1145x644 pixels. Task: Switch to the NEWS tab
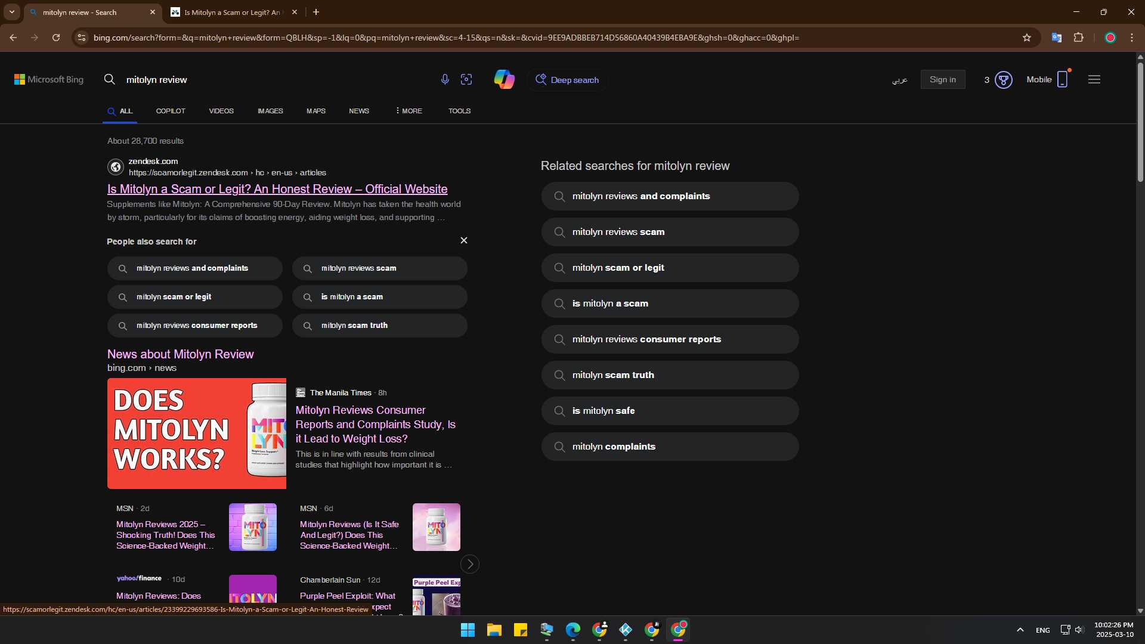click(359, 111)
